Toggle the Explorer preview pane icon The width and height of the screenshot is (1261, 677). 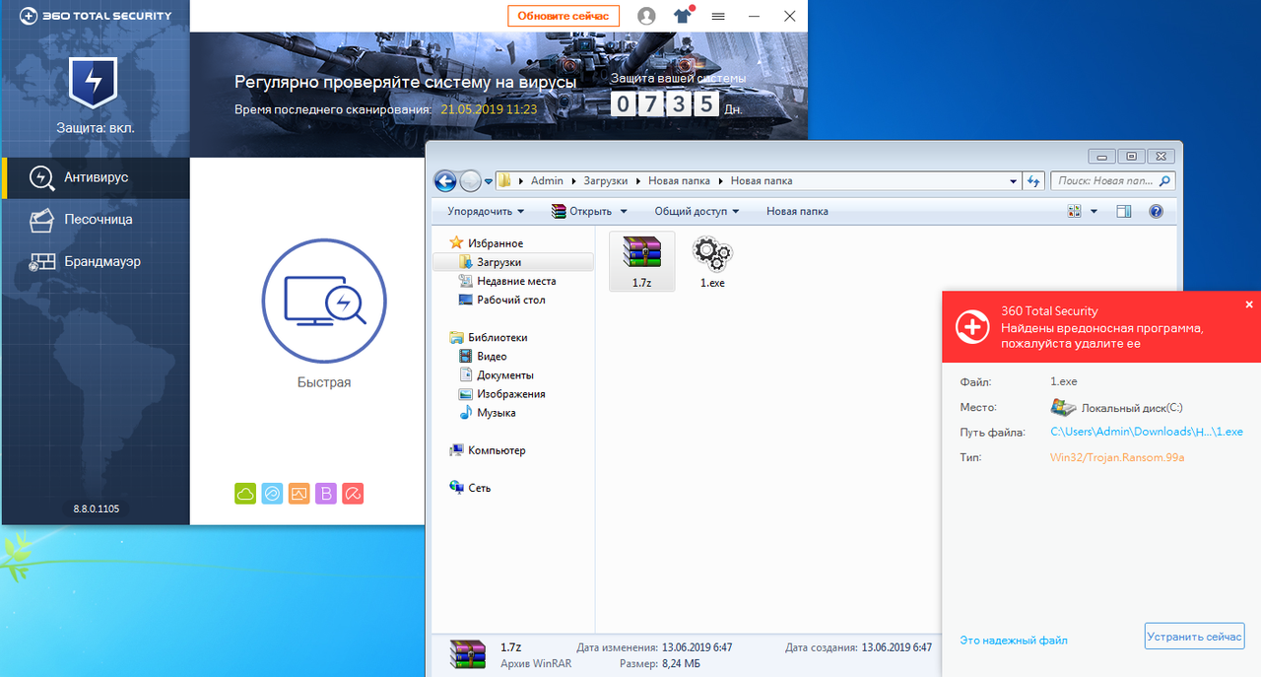click(1124, 211)
